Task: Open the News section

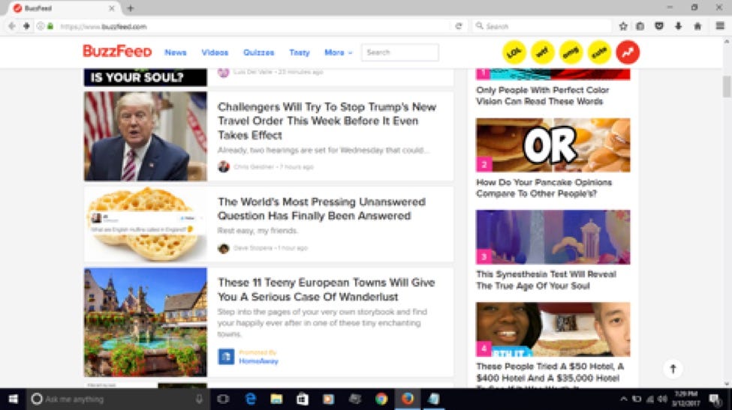Action: (x=176, y=52)
